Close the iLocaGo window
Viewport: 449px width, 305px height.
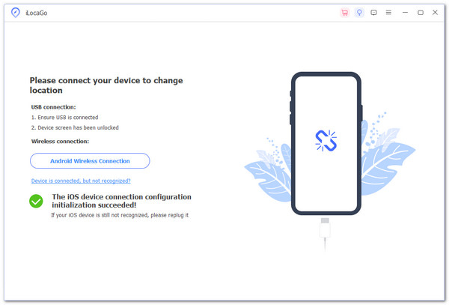point(435,13)
